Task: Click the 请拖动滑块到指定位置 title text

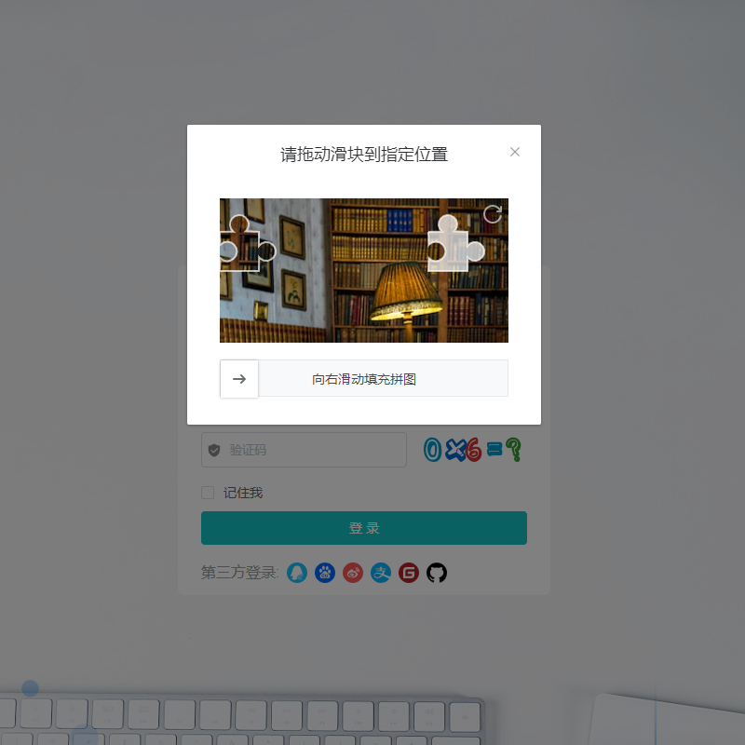Action: [x=364, y=155]
